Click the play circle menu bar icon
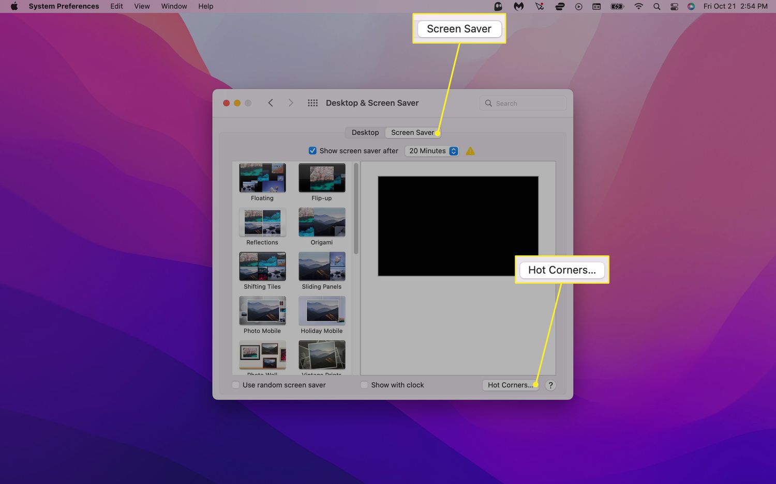Image resolution: width=776 pixels, height=484 pixels. [x=578, y=6]
